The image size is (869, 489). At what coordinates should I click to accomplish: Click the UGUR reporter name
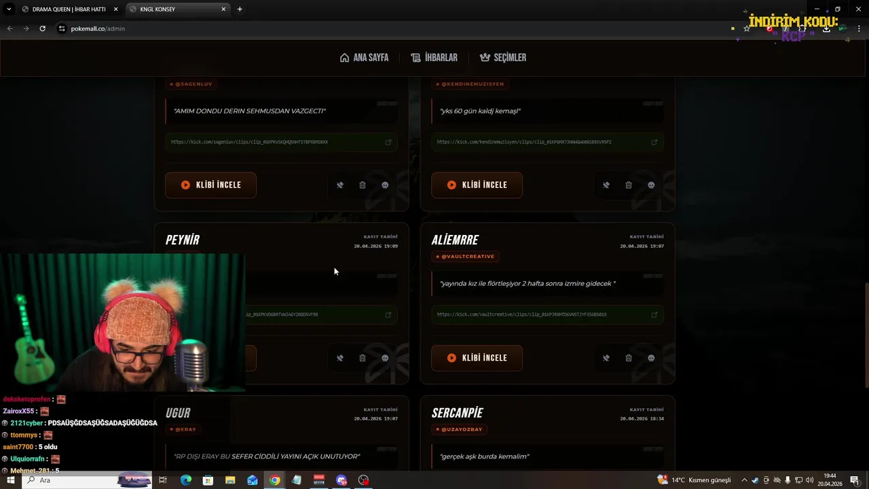click(x=178, y=413)
